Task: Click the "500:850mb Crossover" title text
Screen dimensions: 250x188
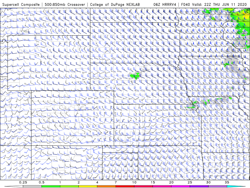Action: pyautogui.click(x=65, y=5)
